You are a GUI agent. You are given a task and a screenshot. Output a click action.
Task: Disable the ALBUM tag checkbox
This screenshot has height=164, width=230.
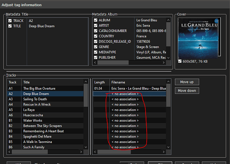pyautogui.click(x=96, y=20)
